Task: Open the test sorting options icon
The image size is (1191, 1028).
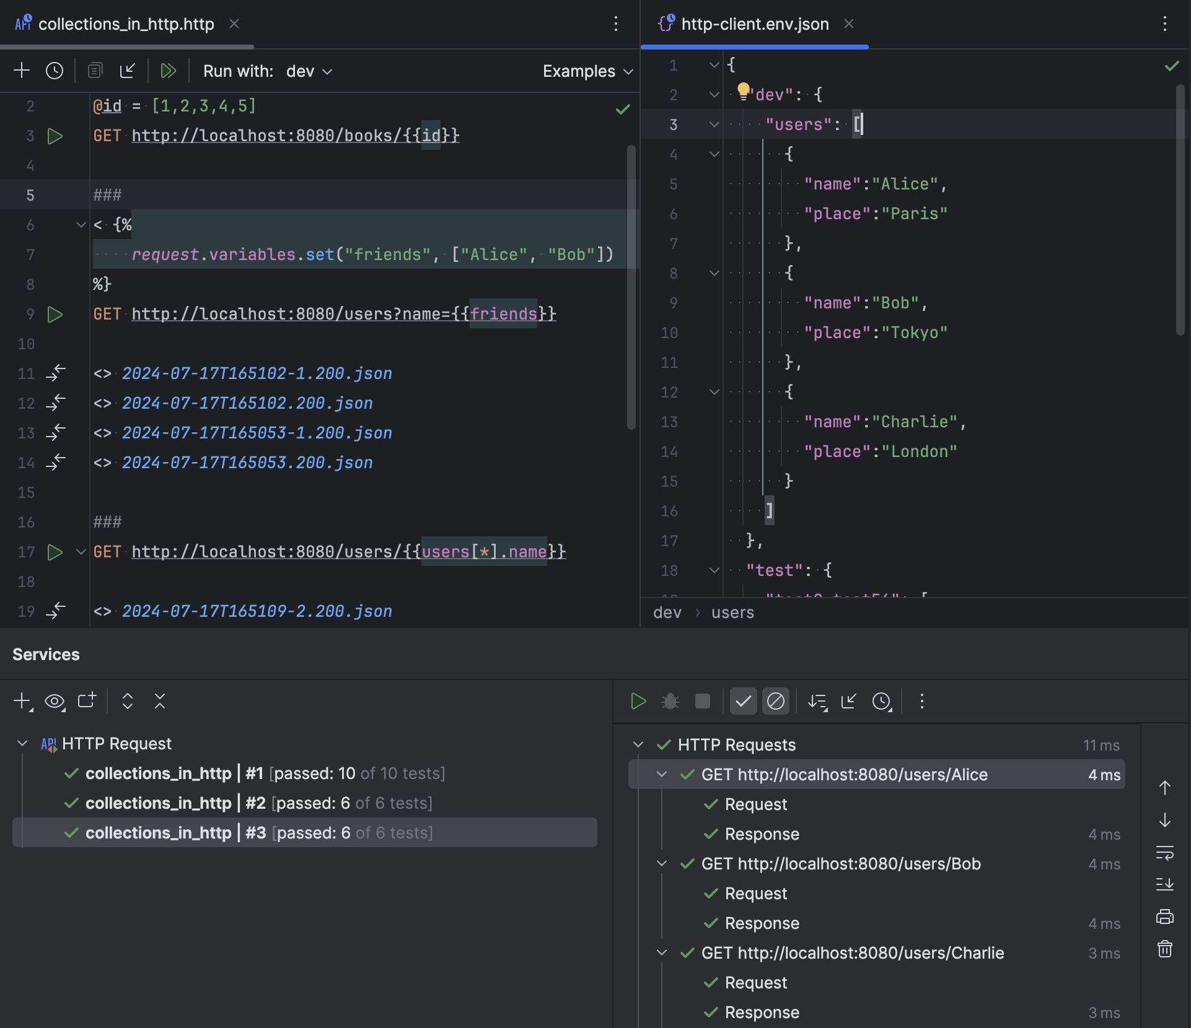Action: pyautogui.click(x=818, y=701)
